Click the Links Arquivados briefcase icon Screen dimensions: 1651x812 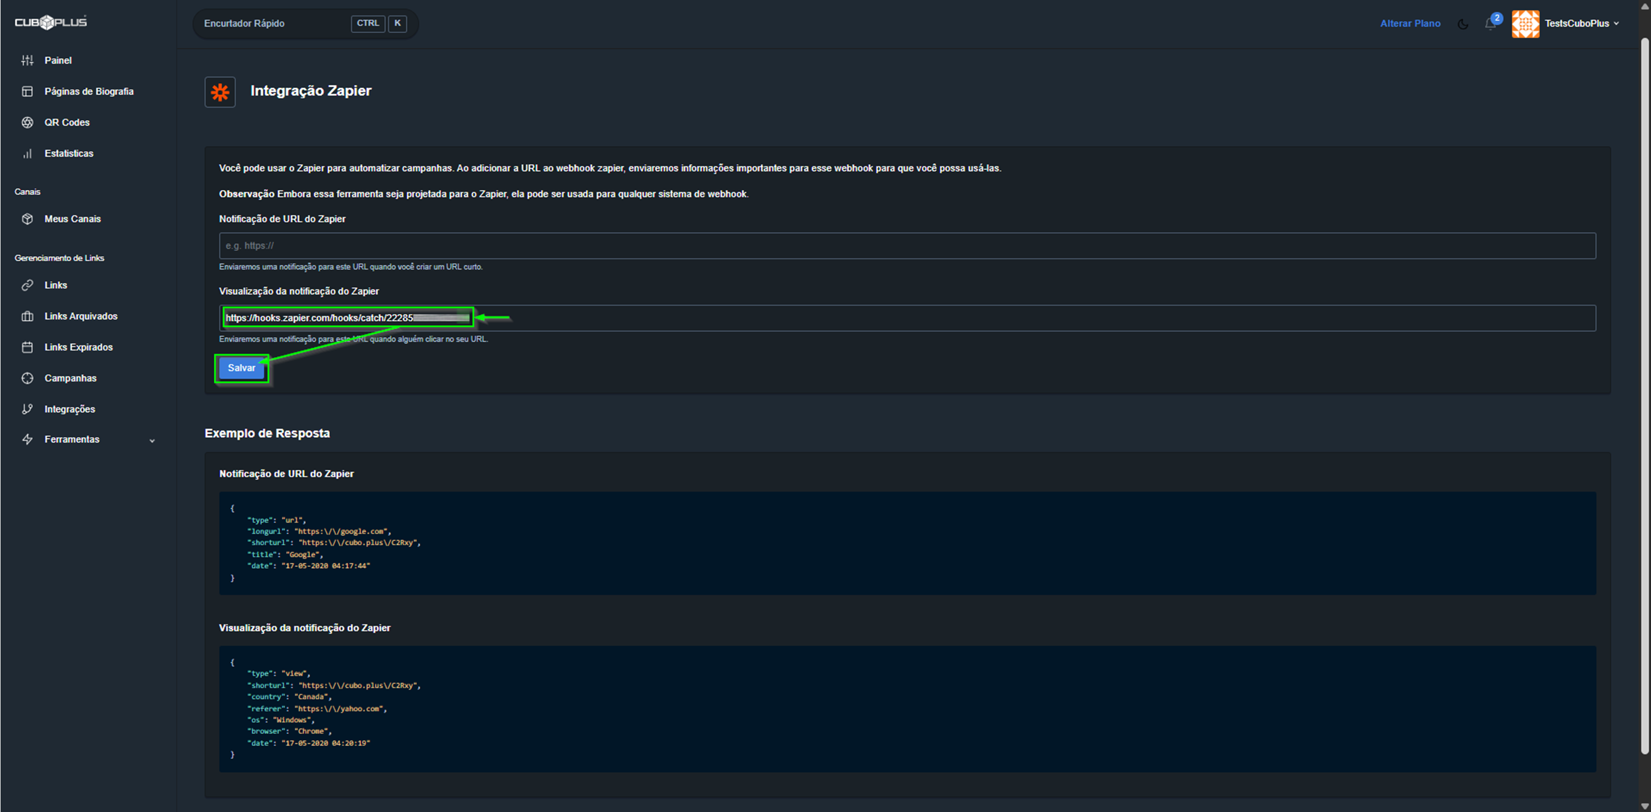27,316
